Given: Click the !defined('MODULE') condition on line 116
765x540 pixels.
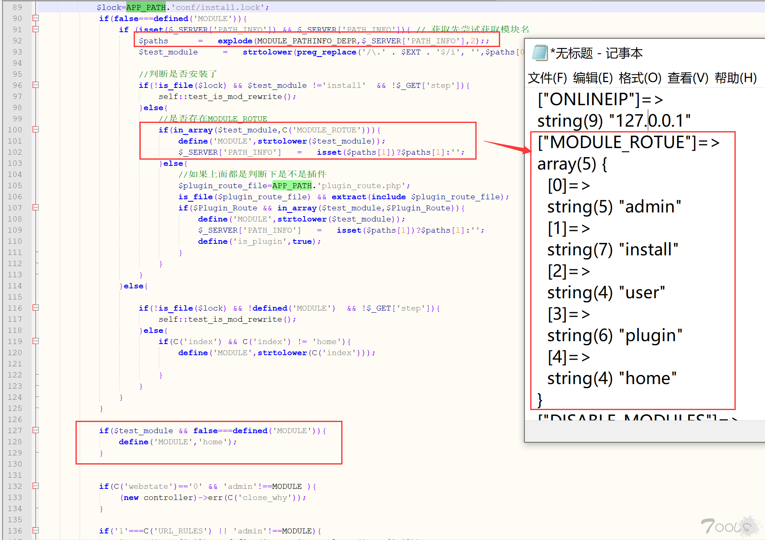Looking at the screenshot, I should pos(292,308).
